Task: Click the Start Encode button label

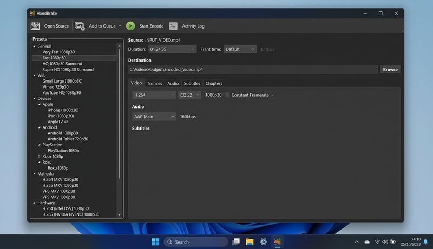Action: [x=152, y=26]
